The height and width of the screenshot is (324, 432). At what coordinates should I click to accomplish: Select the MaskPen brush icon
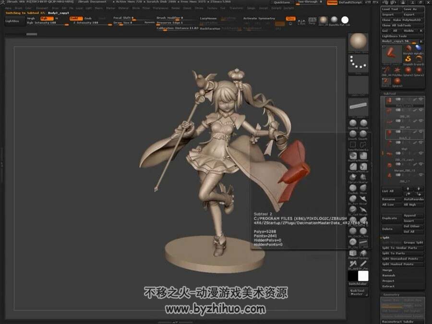(x=353, y=156)
